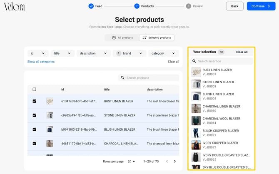
Task: Uncheck the STONE LINEN BLAZER row checkbox
Action: (x=35, y=115)
